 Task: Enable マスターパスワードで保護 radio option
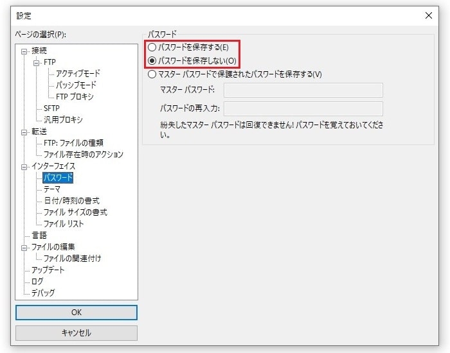click(x=152, y=74)
